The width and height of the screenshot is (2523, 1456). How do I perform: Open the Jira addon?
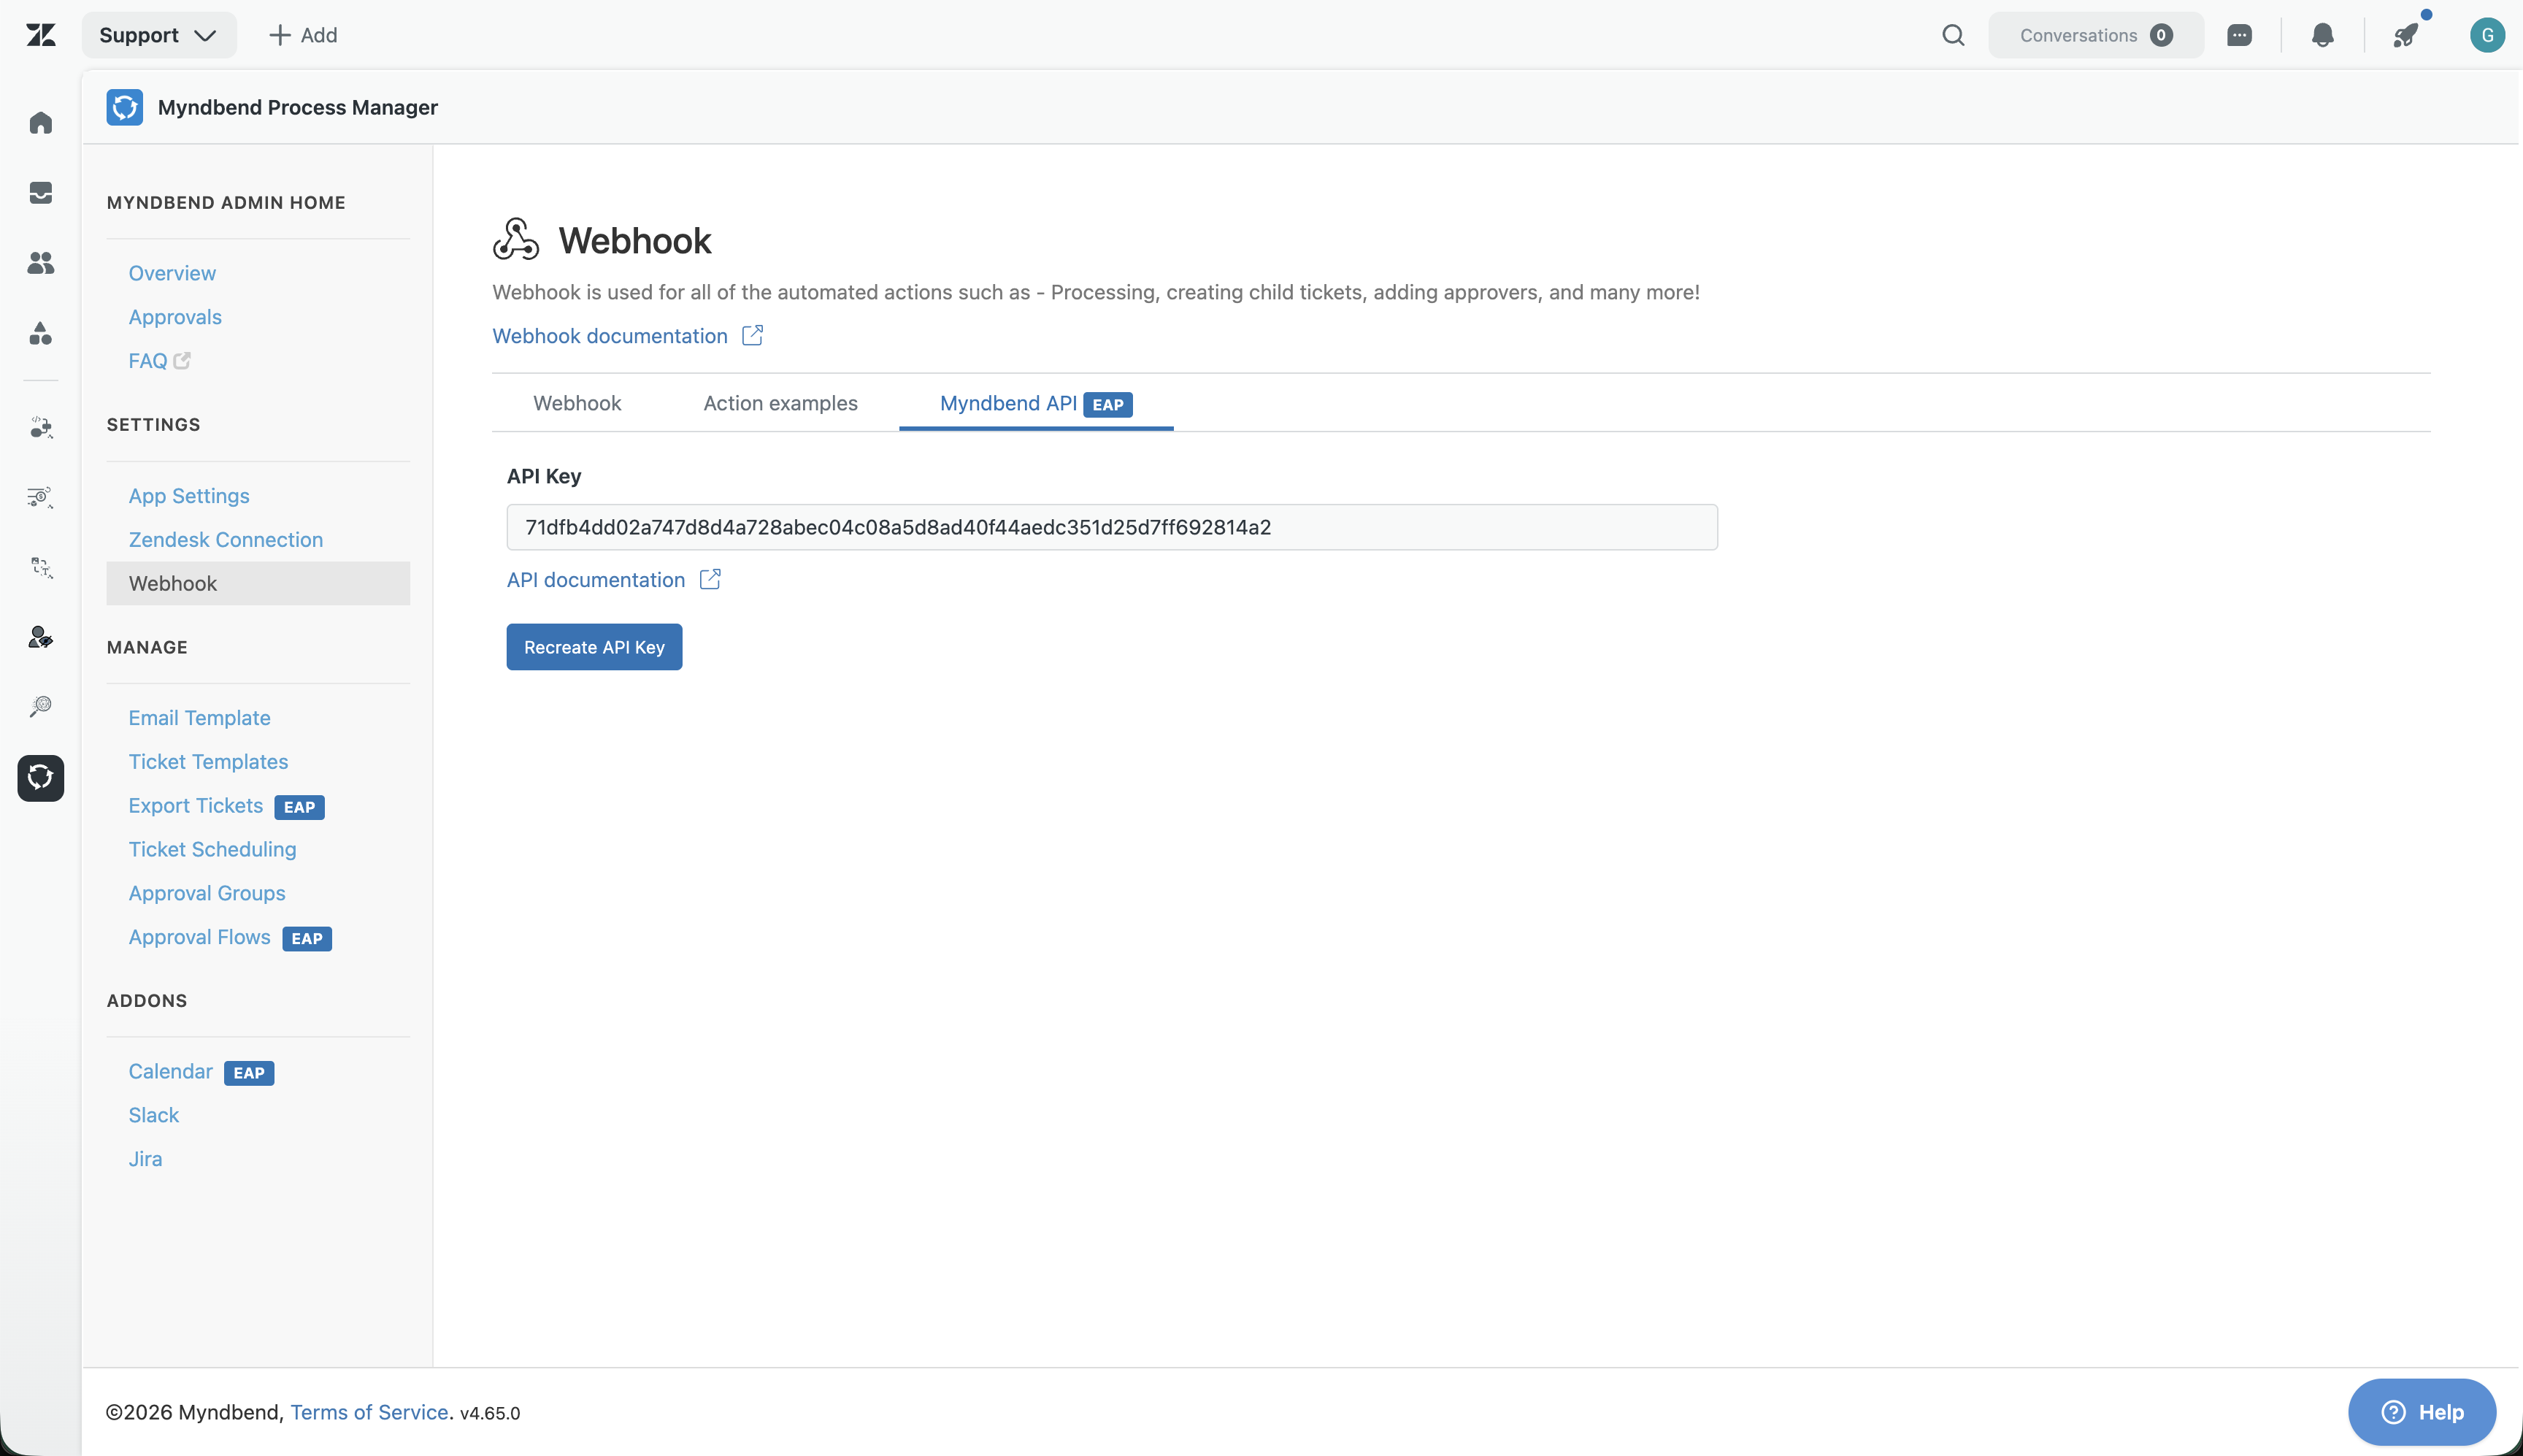click(145, 1159)
